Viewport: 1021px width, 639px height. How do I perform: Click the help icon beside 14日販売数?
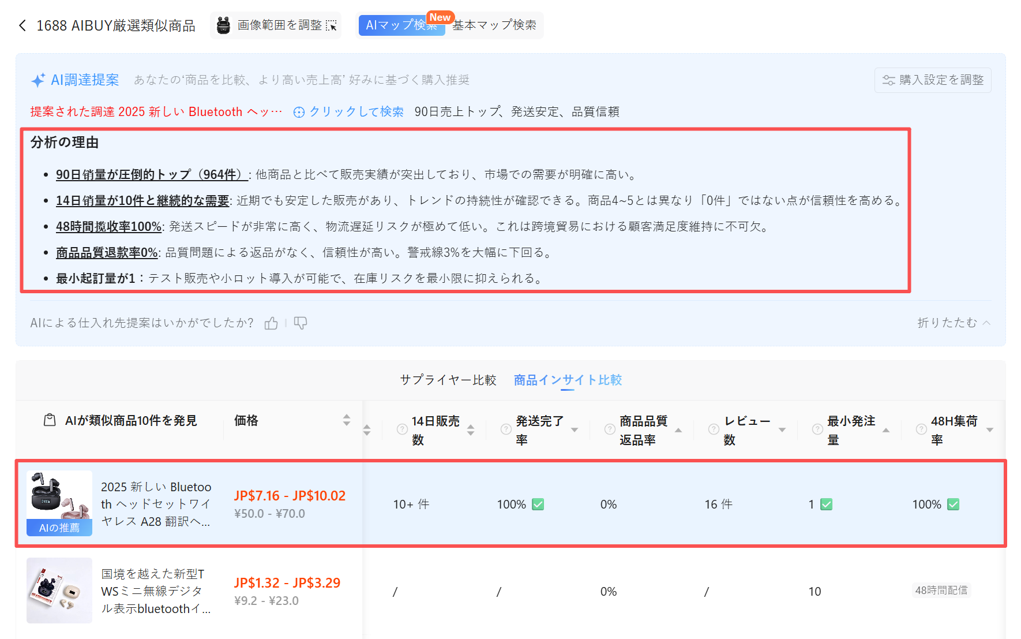pos(402,429)
